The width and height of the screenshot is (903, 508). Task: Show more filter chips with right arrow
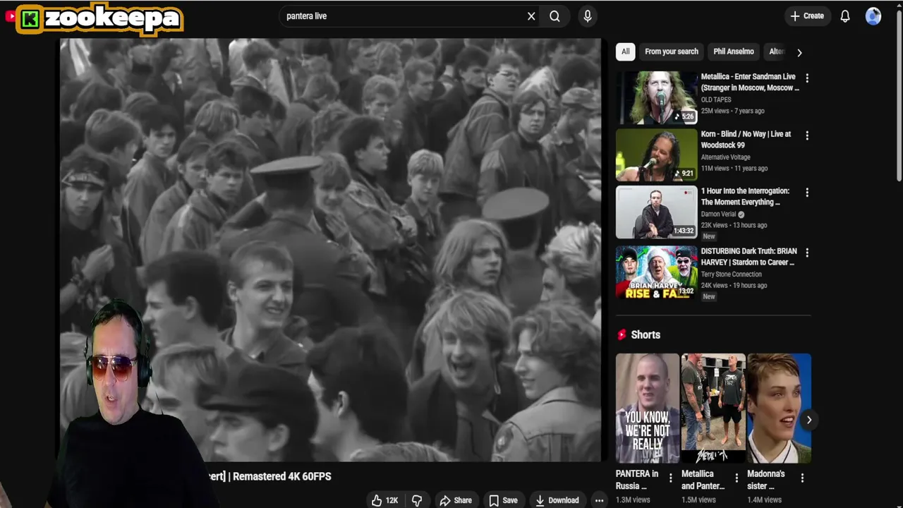click(799, 52)
